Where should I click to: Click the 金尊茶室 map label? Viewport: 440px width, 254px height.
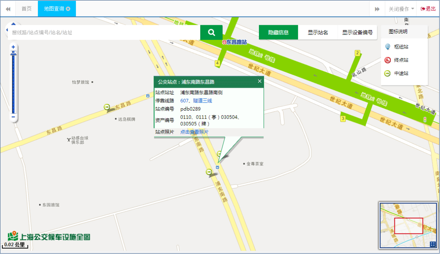[x=255, y=164]
